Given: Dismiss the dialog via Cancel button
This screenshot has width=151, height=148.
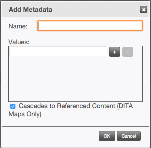Looking at the screenshot, I should tap(129, 136).
